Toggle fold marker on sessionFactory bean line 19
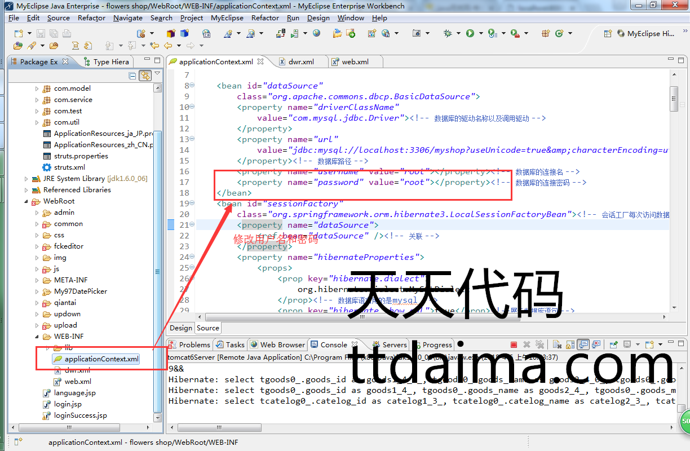The width and height of the screenshot is (690, 451). pos(192,204)
